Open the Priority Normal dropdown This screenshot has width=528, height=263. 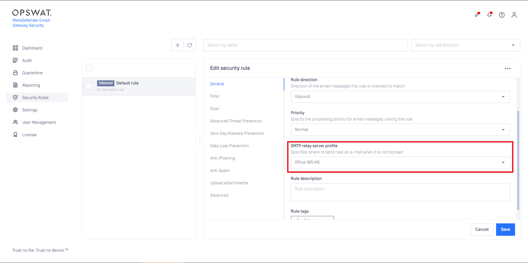tap(400, 130)
